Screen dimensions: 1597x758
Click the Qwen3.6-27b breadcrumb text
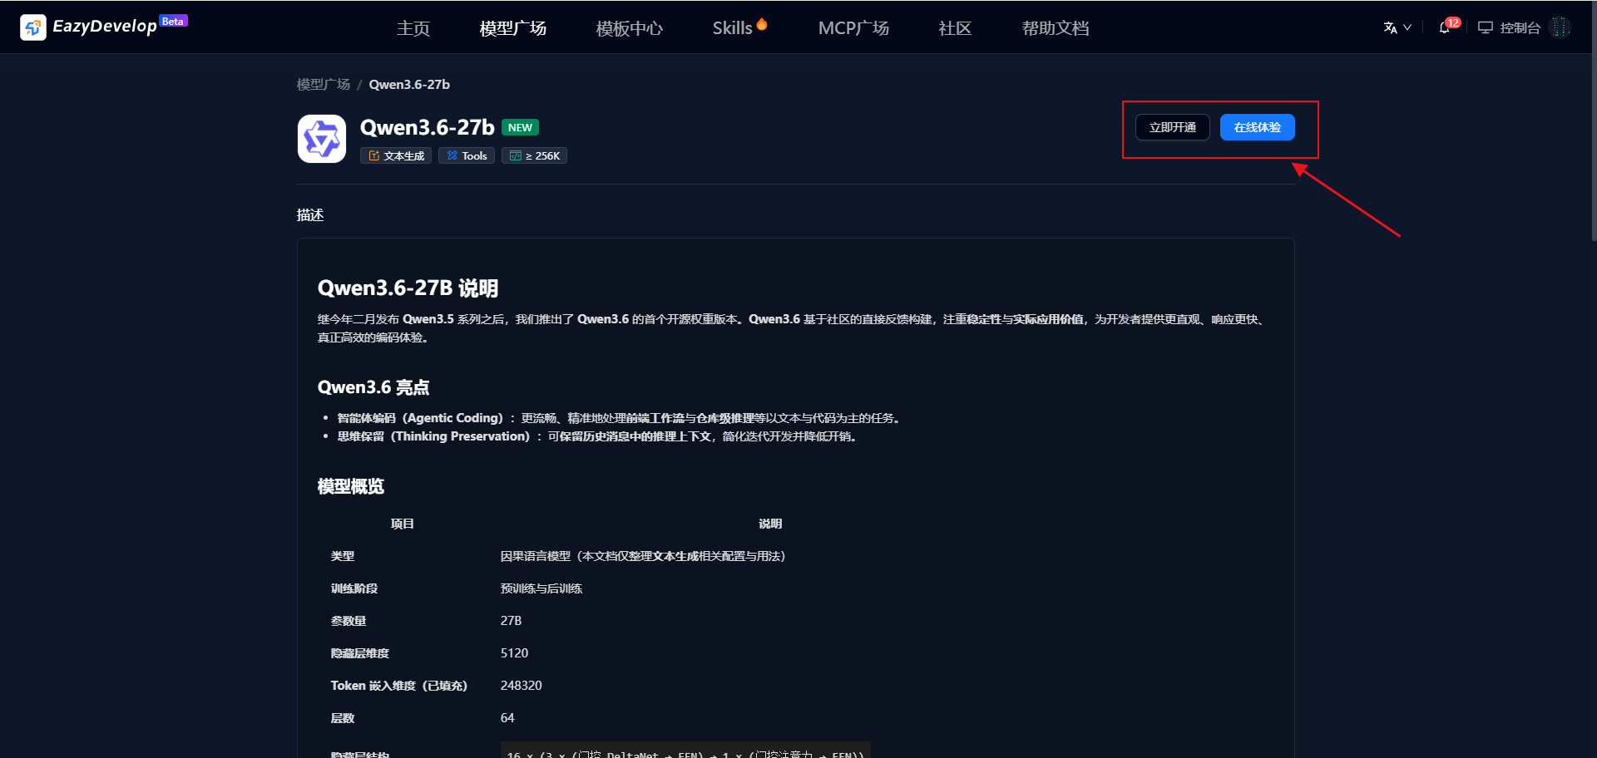[409, 84]
